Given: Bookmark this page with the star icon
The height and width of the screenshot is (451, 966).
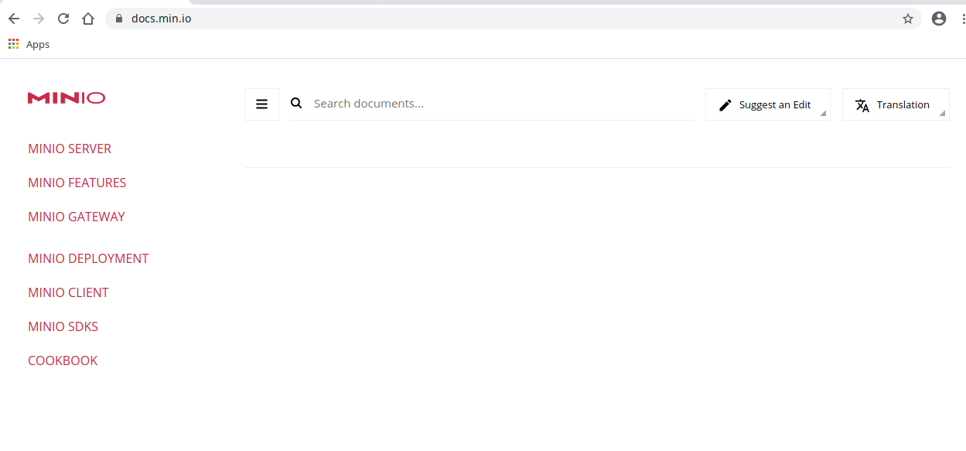Looking at the screenshot, I should click(907, 18).
